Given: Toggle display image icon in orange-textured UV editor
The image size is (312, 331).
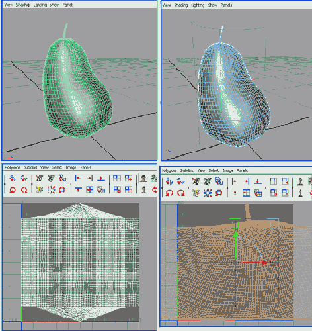Looking at the screenshot, I should (x=300, y=182).
